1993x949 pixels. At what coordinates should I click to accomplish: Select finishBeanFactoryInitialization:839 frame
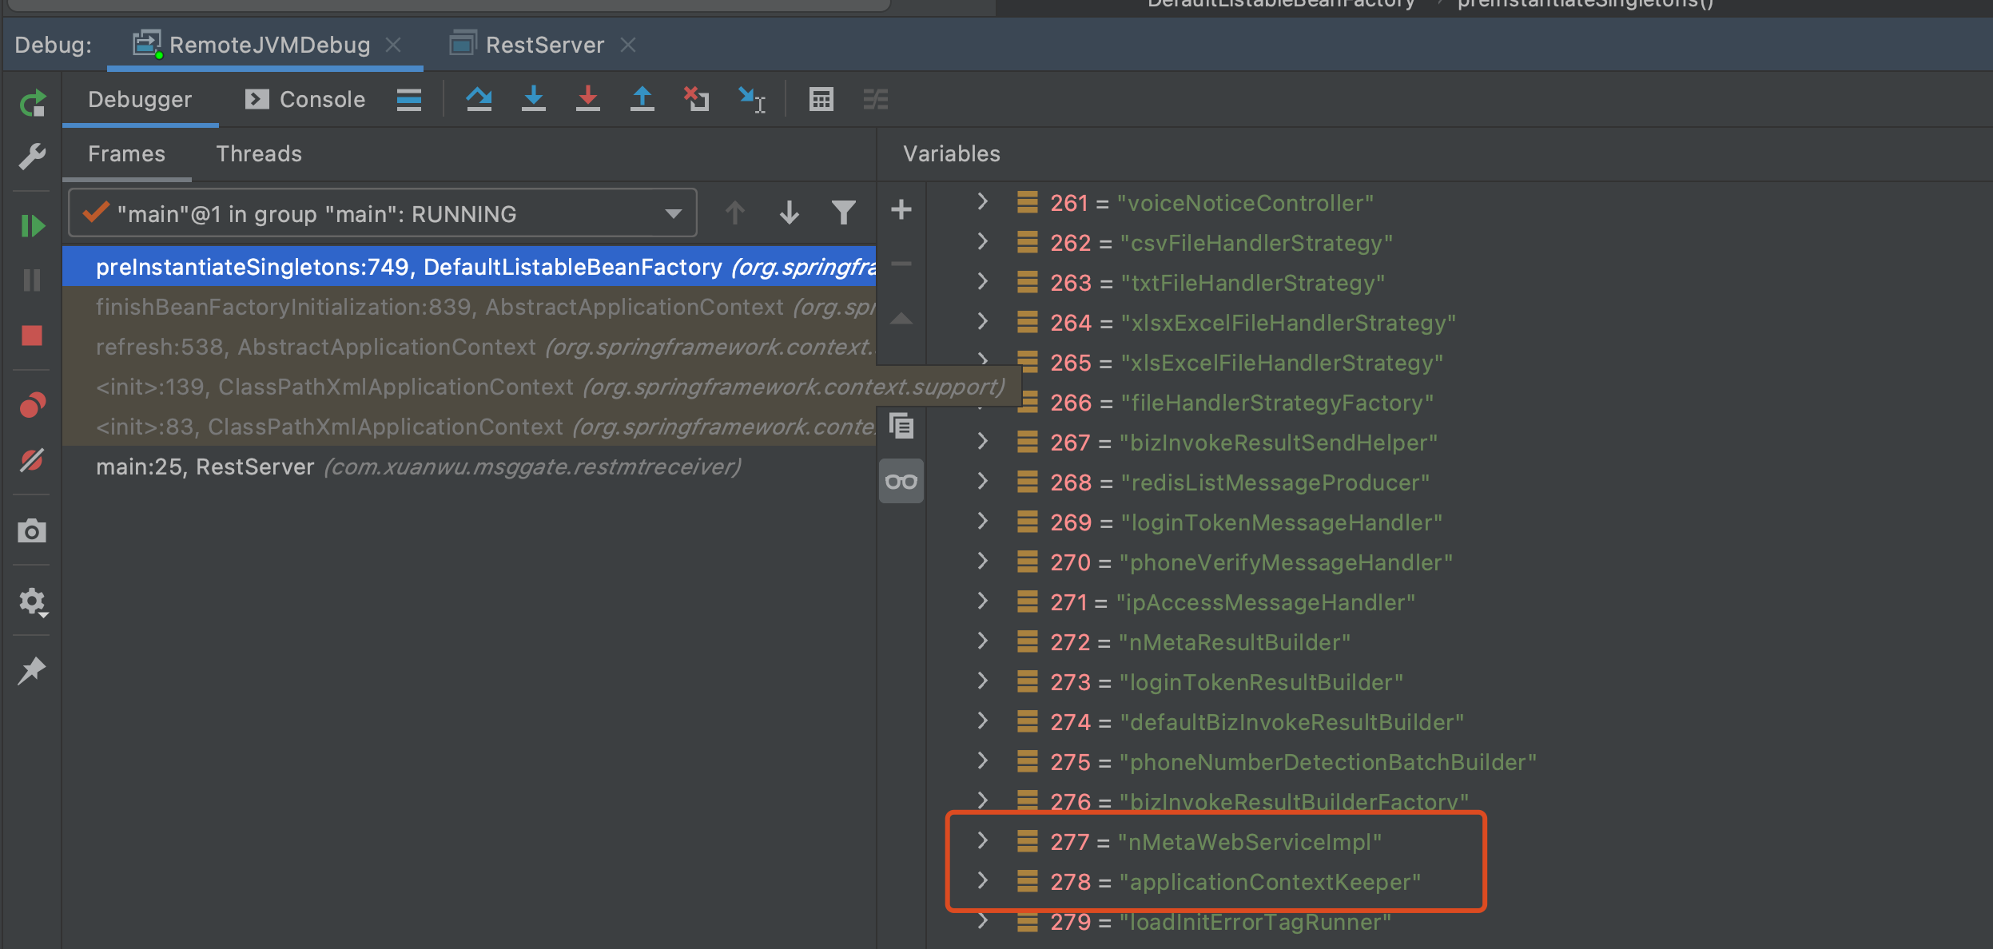tap(469, 307)
